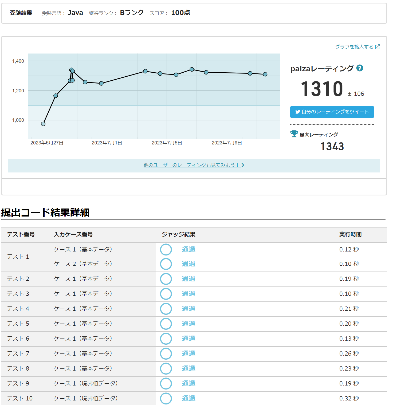Click the paiza rating help question icon
The height and width of the screenshot is (405, 393).
pyautogui.click(x=360, y=68)
